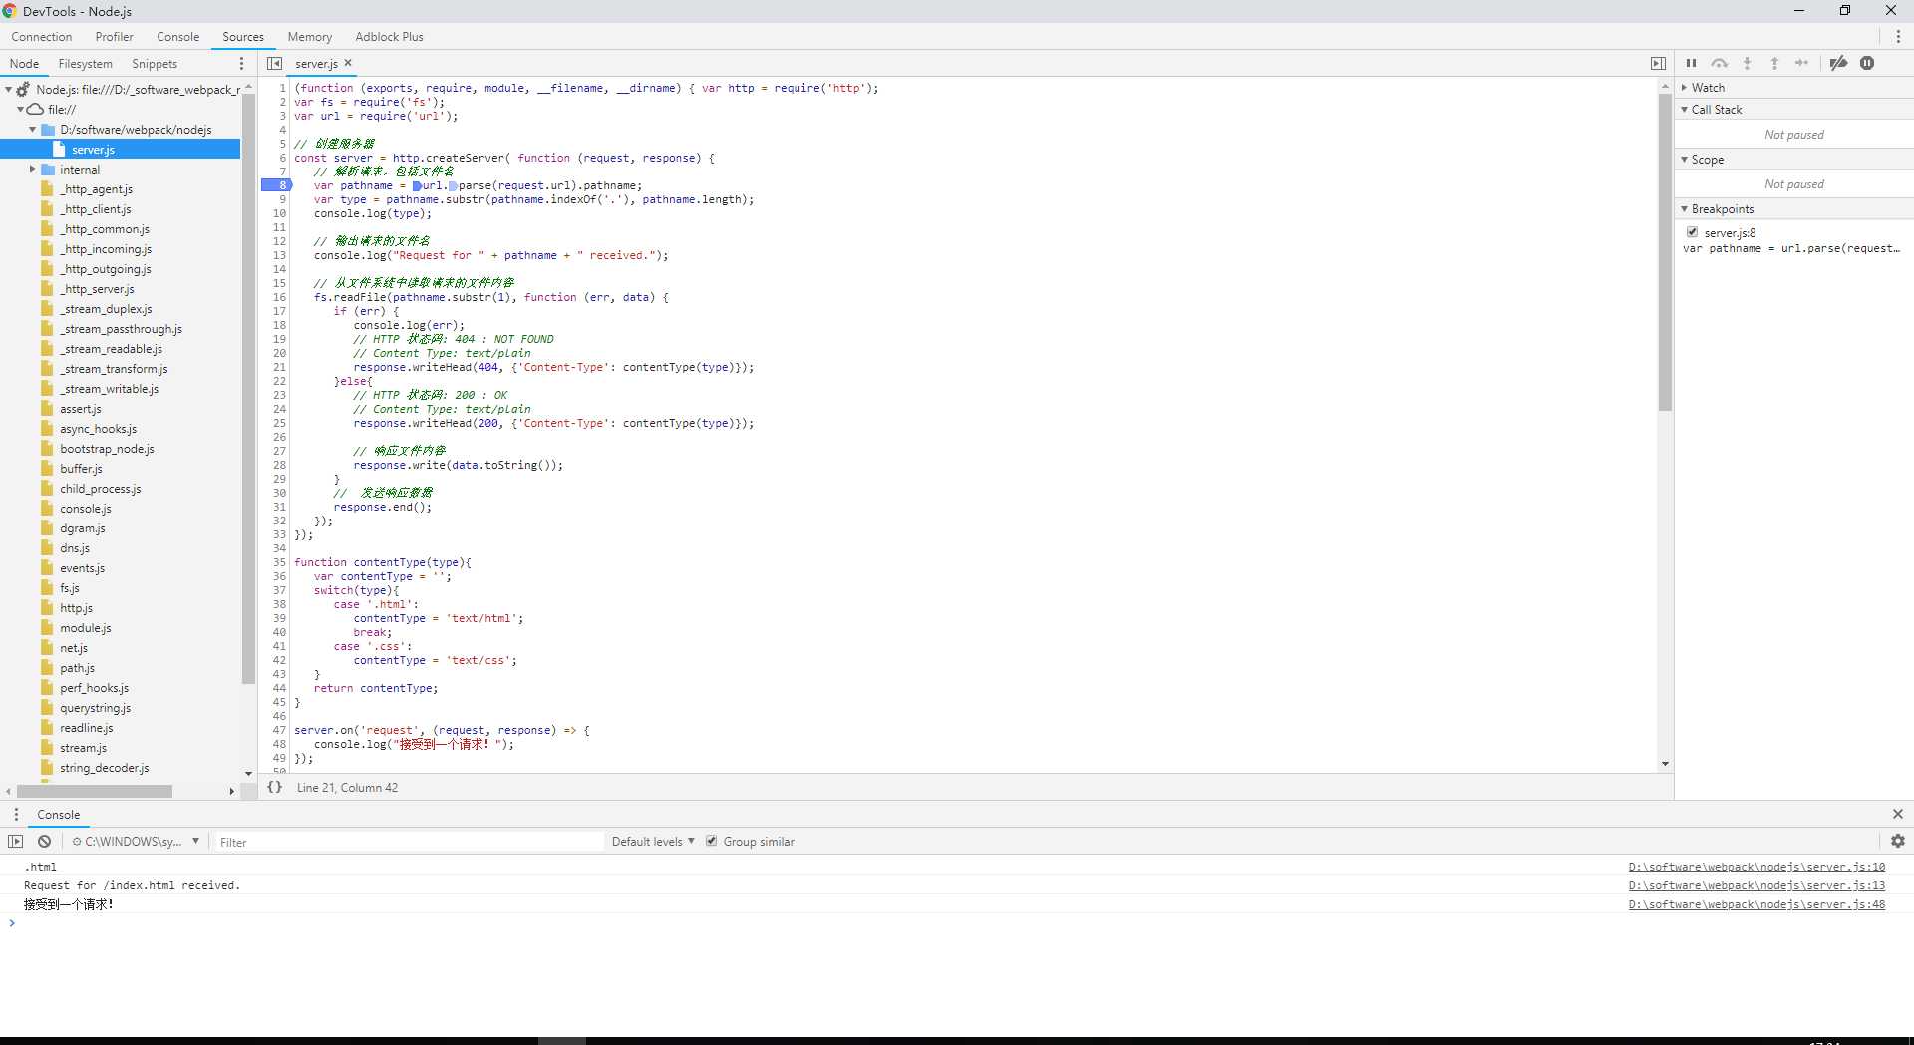Screen dimensions: 1914x1045
Task: Open events.js file
Action: point(82,568)
